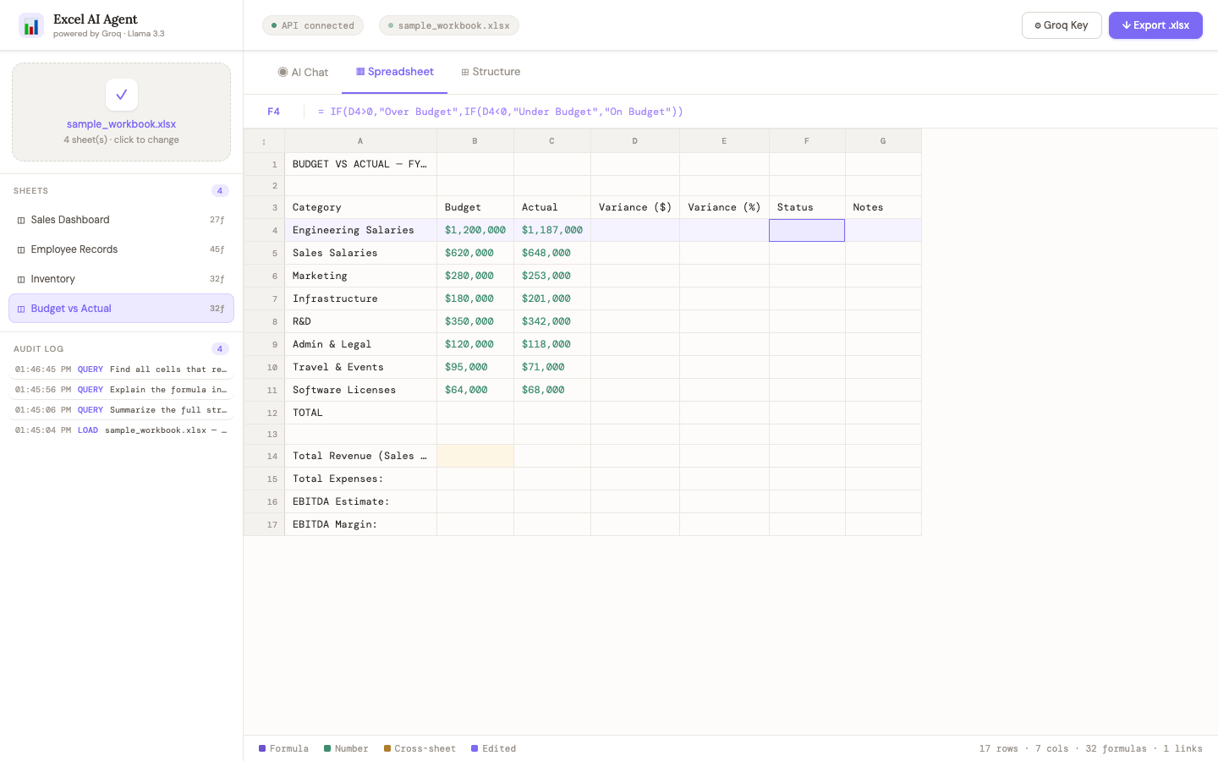Open the 01:46:45 PM Find all cells log entry
This screenshot has height=761, width=1218.
pos(121,370)
